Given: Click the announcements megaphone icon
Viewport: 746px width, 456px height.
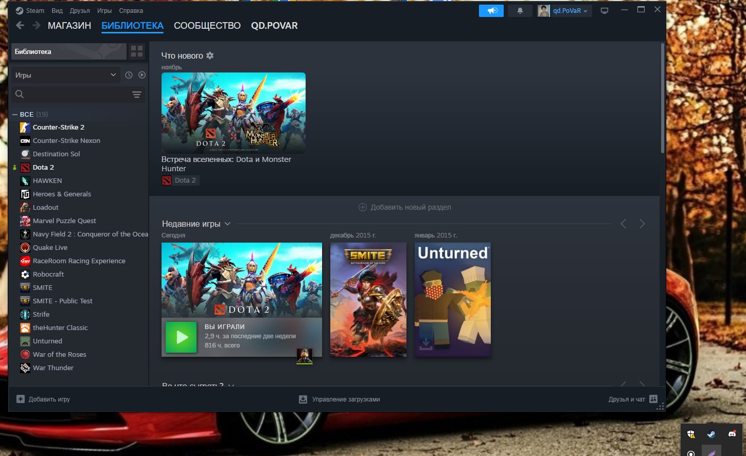Looking at the screenshot, I should tap(491, 11).
